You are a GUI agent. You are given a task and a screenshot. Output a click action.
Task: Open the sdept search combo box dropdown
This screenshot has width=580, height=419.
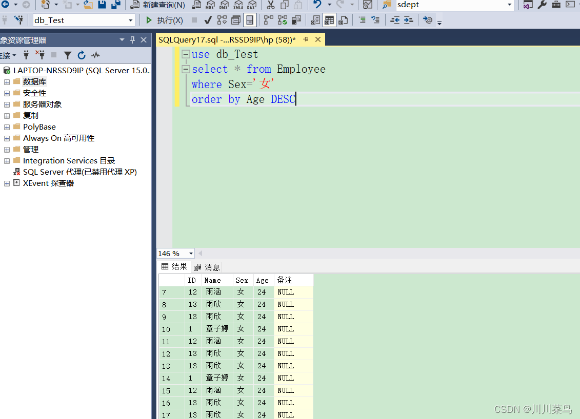(x=510, y=5)
